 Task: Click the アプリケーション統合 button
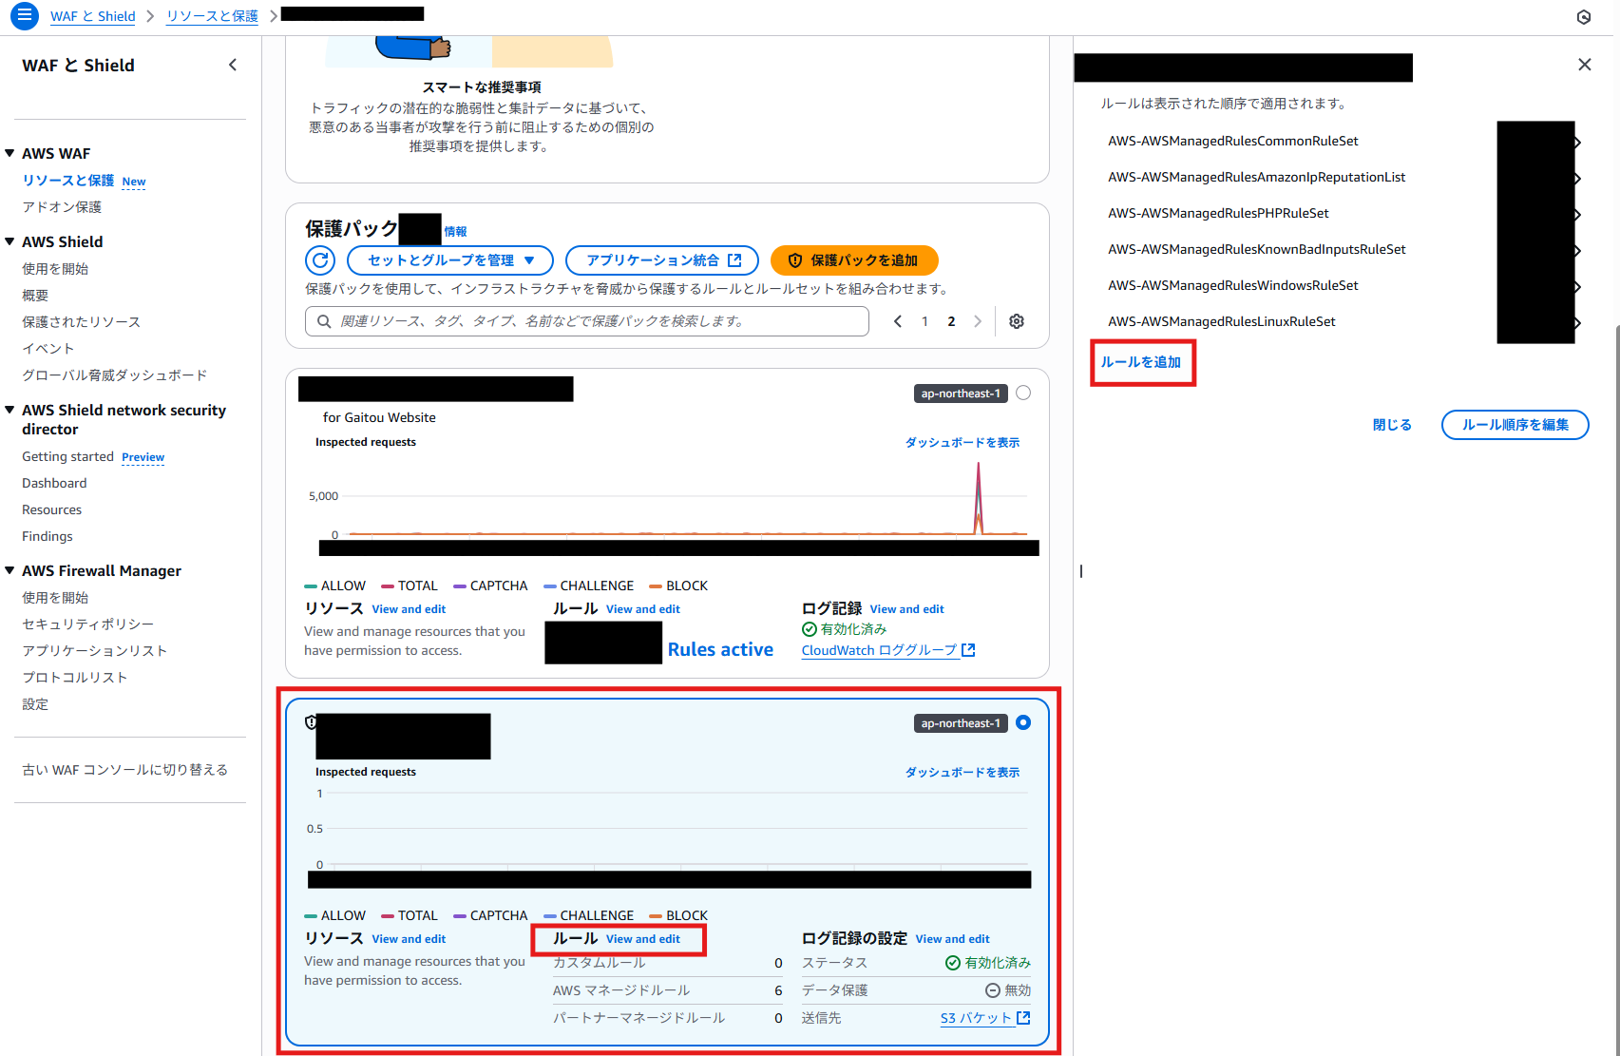(x=662, y=260)
